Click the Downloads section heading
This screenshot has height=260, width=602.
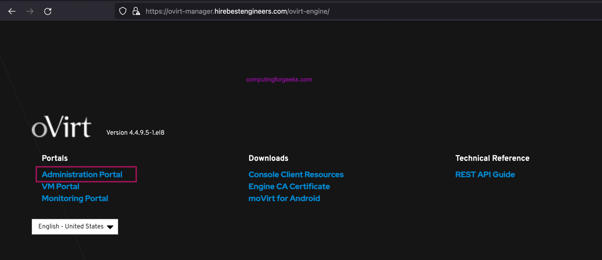(268, 158)
